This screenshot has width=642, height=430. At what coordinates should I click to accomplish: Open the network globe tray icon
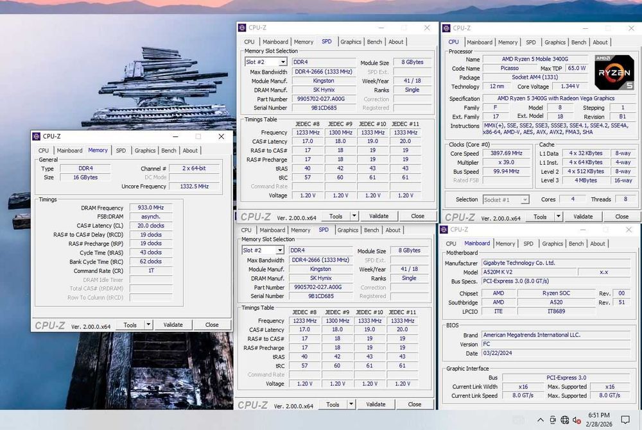(x=564, y=420)
